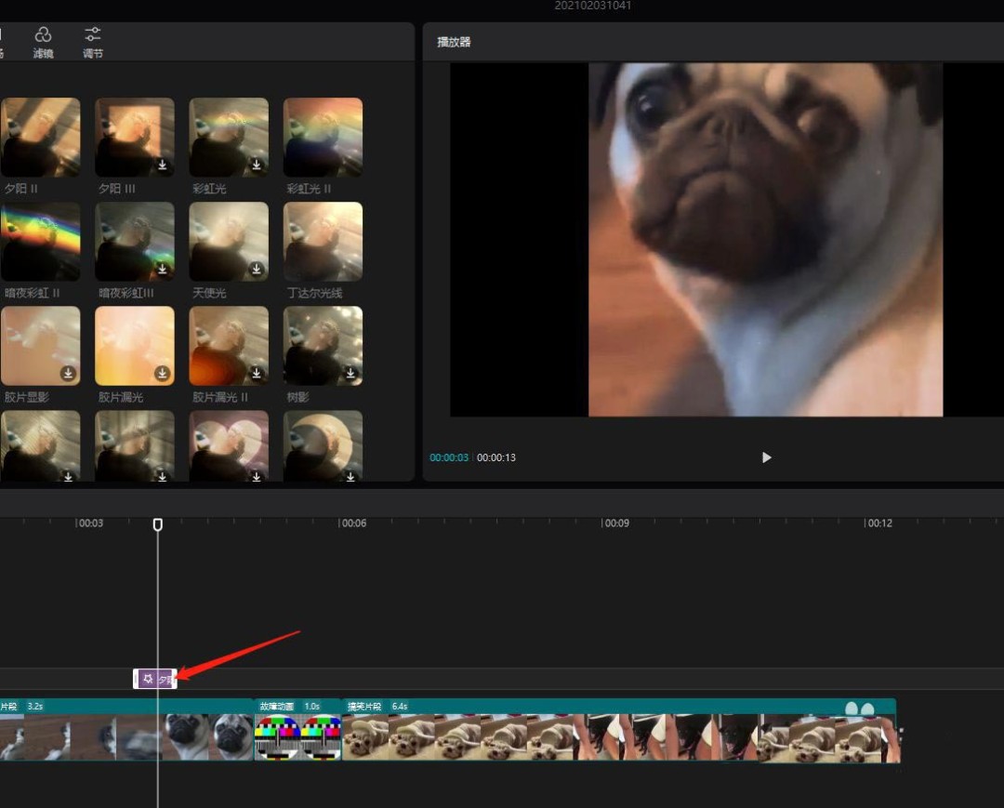Select the 彩虹光 II effect thumbnail
Viewport: 1004px width, 808px height.
(x=323, y=137)
